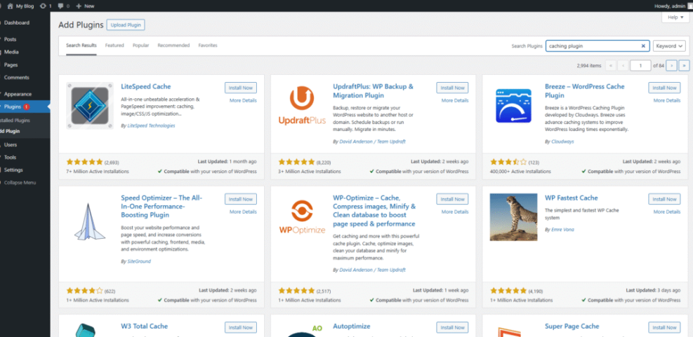Open Installed Plugins submenu item

pos(15,121)
